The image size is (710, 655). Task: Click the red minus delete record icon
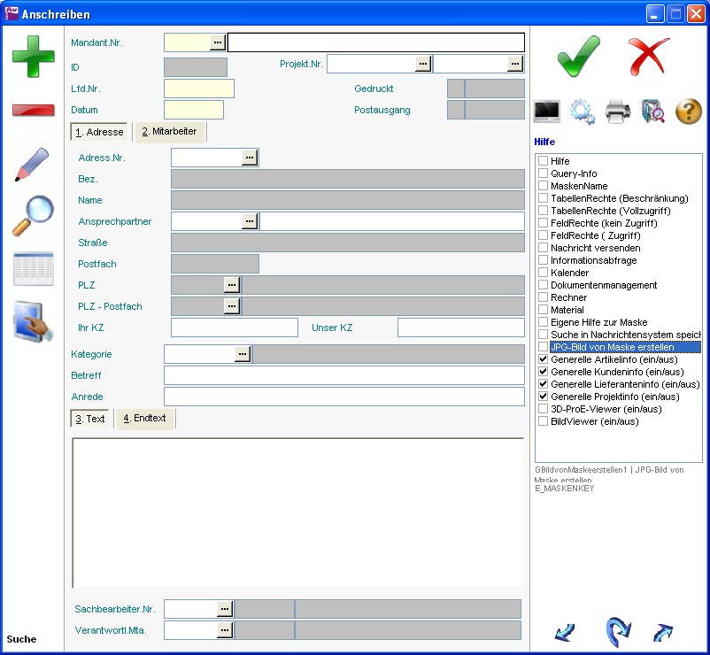(33, 111)
